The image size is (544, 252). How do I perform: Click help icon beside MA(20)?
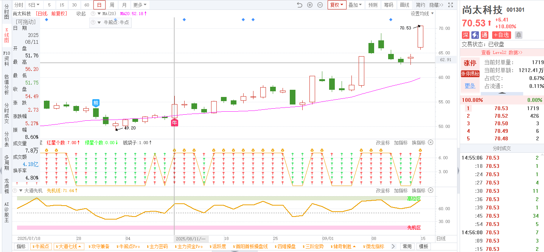(93, 14)
